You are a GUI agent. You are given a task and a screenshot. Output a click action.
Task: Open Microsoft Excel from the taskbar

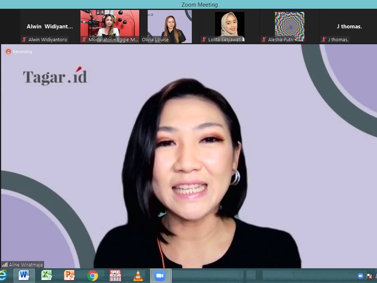[x=47, y=275]
